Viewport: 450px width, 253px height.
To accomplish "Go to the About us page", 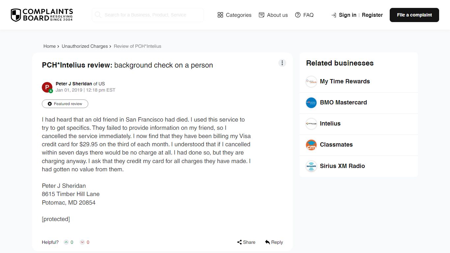I will [x=273, y=15].
